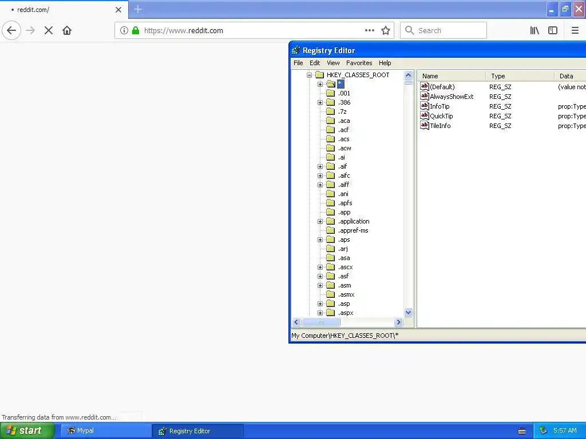This screenshot has width=586, height=439.
Task: Expand the * registry key
Action: (x=320, y=84)
